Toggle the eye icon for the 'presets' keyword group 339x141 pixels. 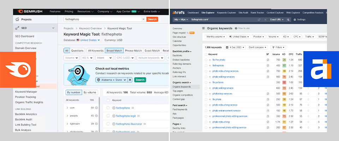(96, 116)
